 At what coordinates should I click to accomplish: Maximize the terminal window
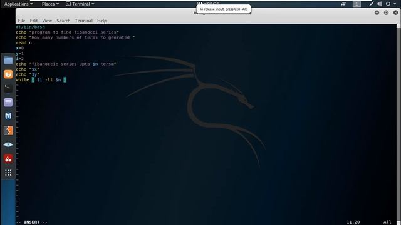[386, 12]
